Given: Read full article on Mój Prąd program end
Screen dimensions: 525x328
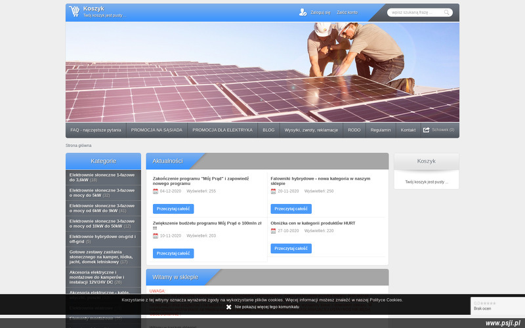Looking at the screenshot, I should (173, 209).
